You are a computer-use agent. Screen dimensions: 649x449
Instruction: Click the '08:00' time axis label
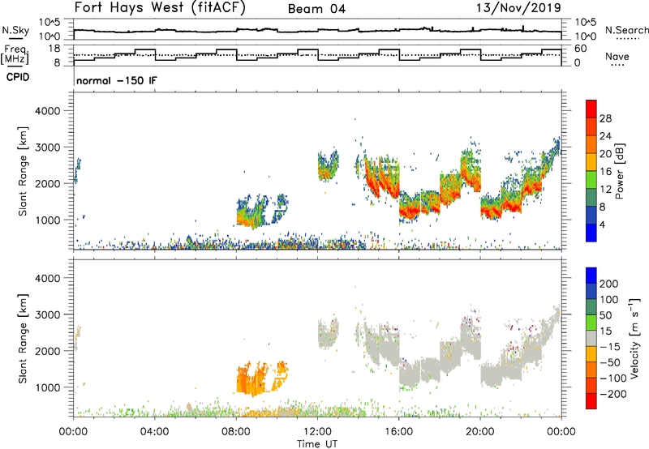236,432
